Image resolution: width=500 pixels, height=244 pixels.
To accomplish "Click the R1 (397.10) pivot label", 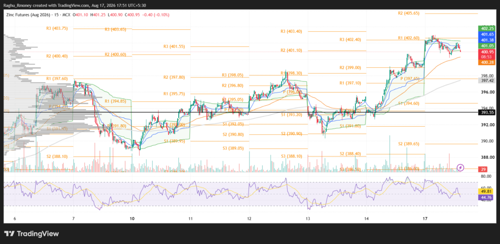I will coord(350,83).
